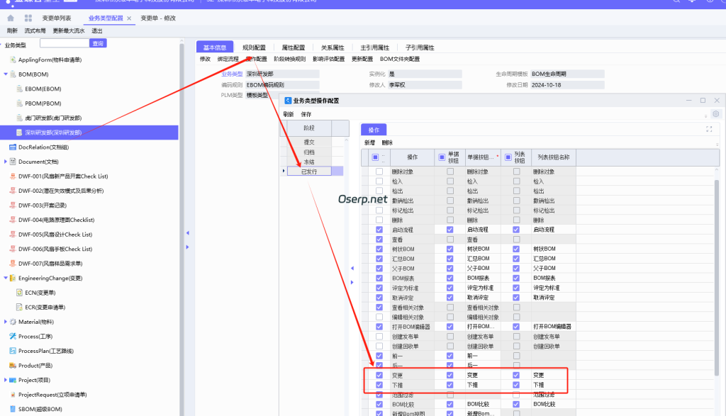Image resolution: width=726 pixels, height=416 pixels.
Task: Click the 新增 button in the 操作 panel
Action: 368,141
